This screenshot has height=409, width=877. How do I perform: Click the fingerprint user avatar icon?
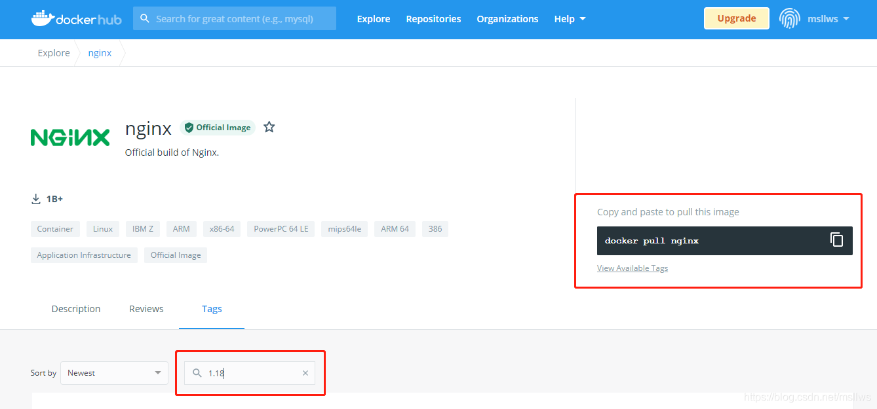(x=789, y=18)
